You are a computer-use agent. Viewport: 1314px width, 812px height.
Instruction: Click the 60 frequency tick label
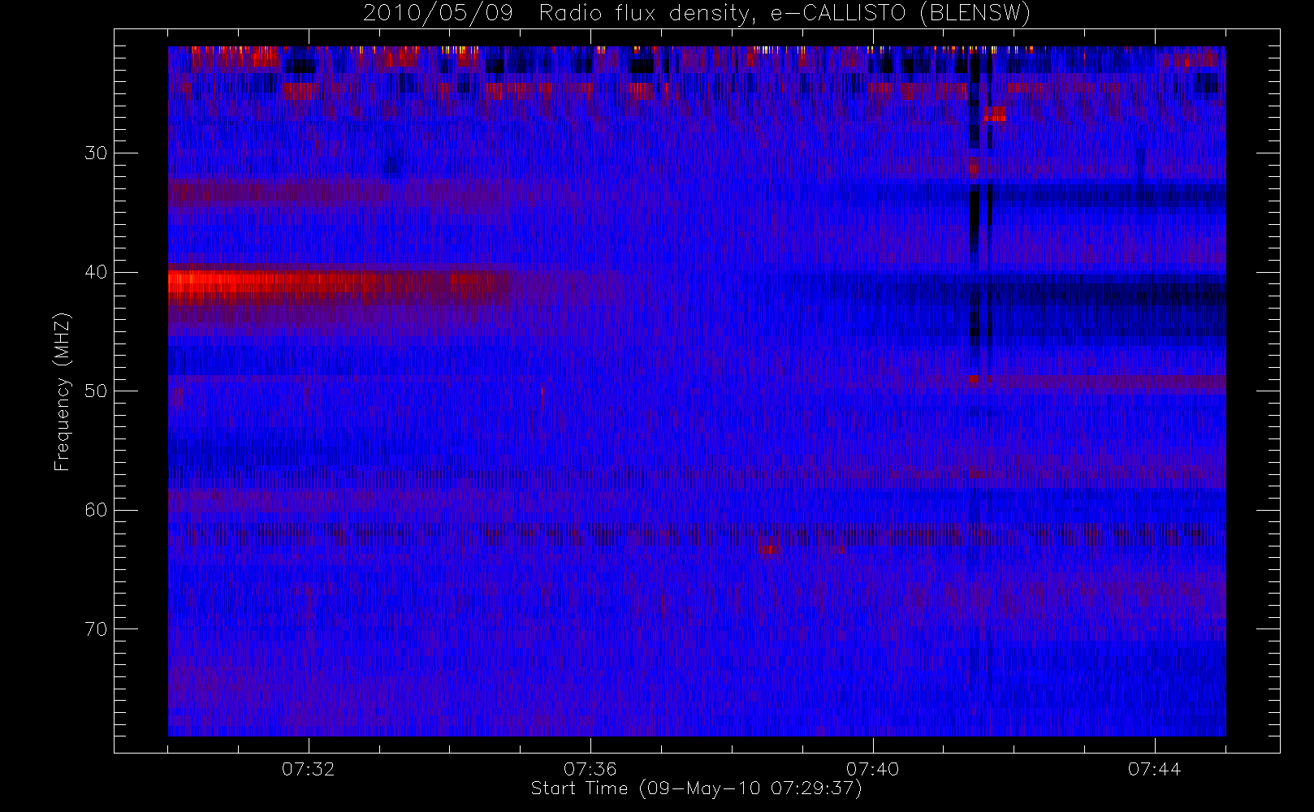[x=96, y=510]
